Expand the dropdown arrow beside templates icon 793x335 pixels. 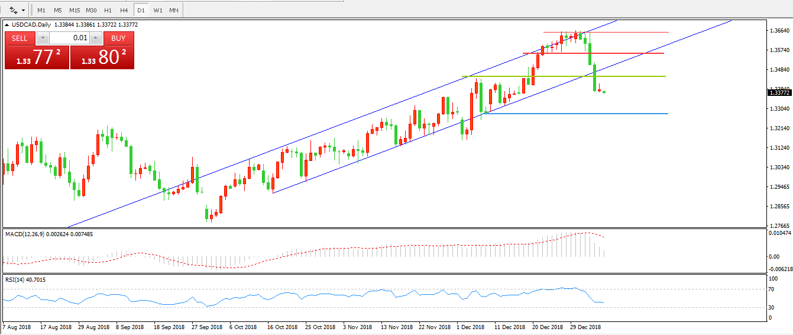click(x=23, y=10)
